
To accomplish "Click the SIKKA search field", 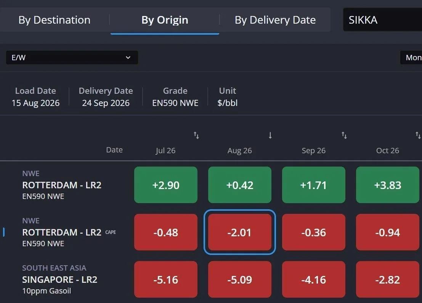I will click(382, 20).
